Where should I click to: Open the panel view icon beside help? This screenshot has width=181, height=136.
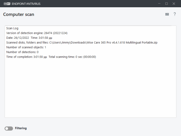tap(167, 14)
